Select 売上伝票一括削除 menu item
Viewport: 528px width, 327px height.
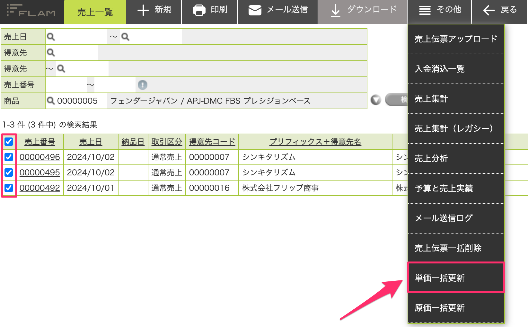[x=456, y=248]
